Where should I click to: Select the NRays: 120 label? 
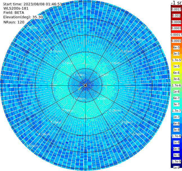coord(14,22)
